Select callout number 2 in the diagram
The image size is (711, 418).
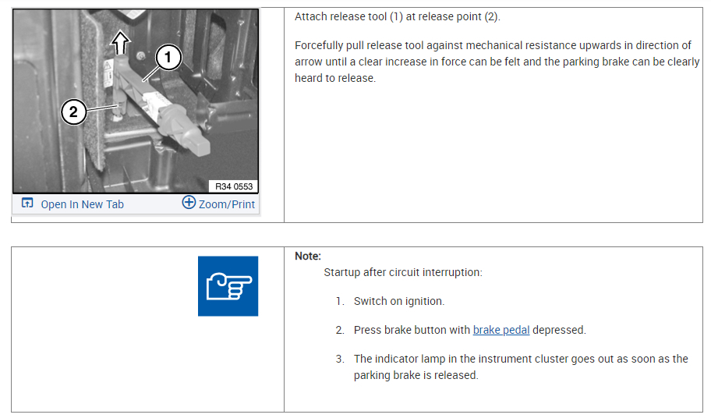(x=73, y=112)
